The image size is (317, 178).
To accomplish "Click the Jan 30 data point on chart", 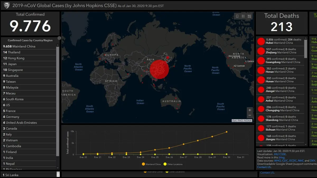I will point(226,132).
